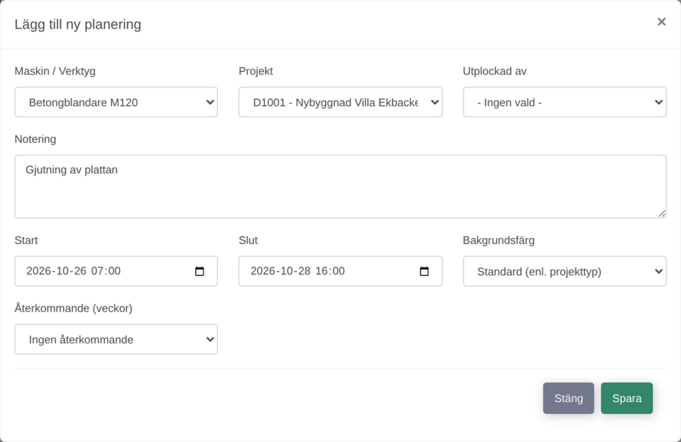Click the 'Slut' label
This screenshot has width=681, height=442.
click(x=248, y=240)
